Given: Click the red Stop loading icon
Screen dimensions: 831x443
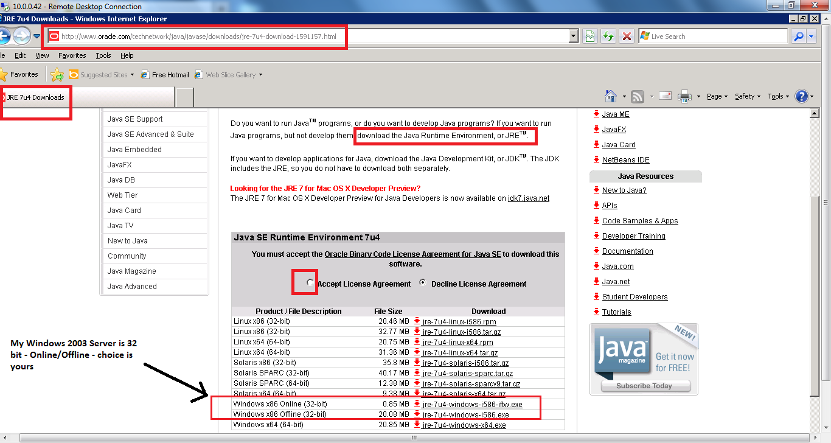Looking at the screenshot, I should pos(626,37).
